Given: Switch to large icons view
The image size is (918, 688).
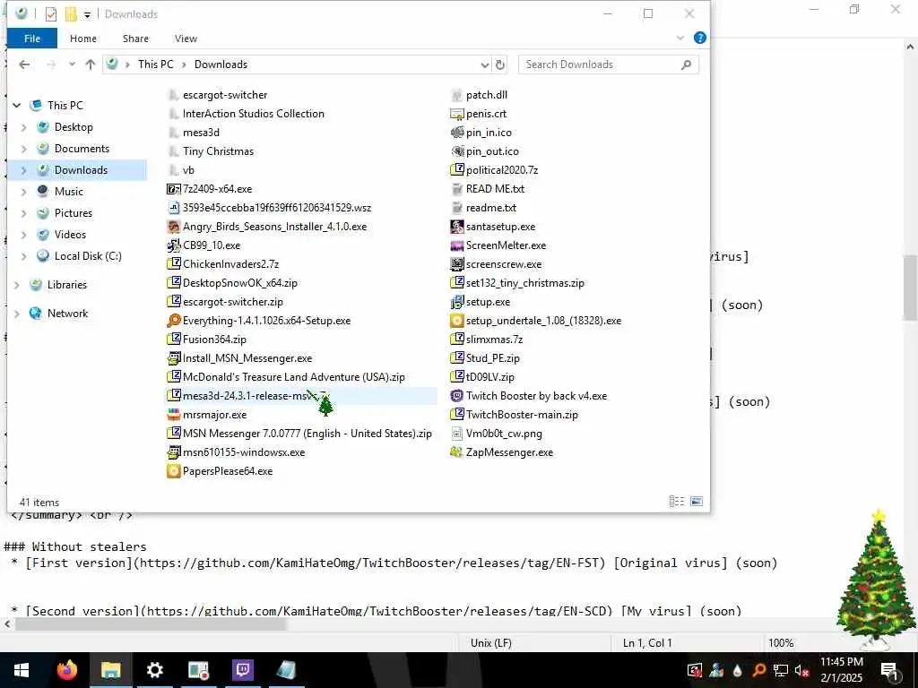Looking at the screenshot, I should (696, 502).
